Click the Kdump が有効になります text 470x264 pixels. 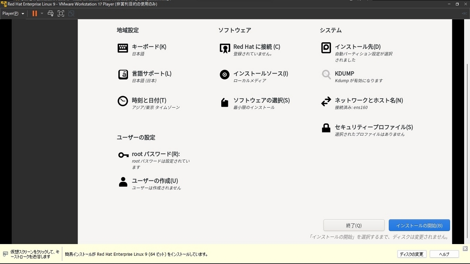point(359,81)
